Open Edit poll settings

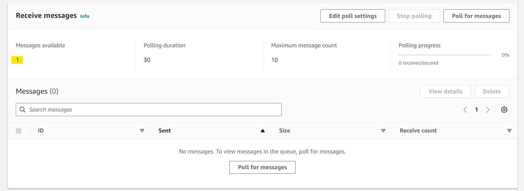pyautogui.click(x=353, y=16)
